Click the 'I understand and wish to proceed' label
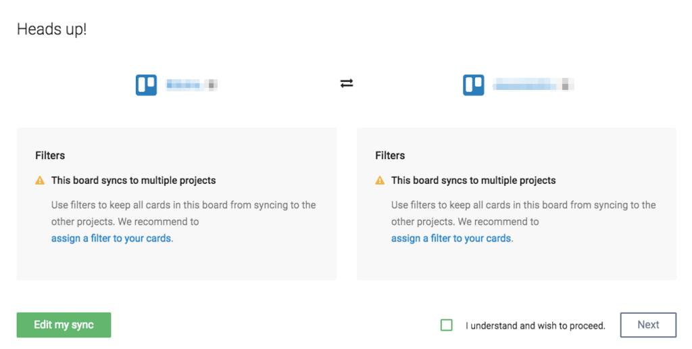The image size is (692, 349). (x=535, y=325)
